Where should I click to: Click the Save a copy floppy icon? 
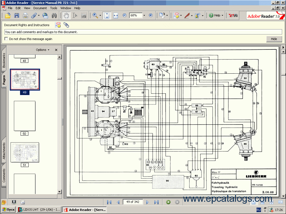[16, 16]
